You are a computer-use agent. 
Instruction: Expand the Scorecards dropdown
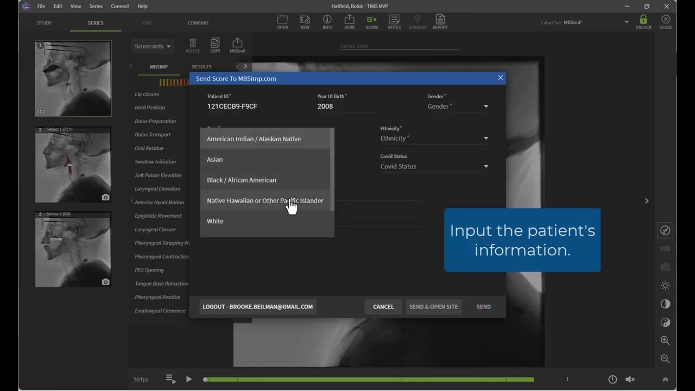[153, 46]
